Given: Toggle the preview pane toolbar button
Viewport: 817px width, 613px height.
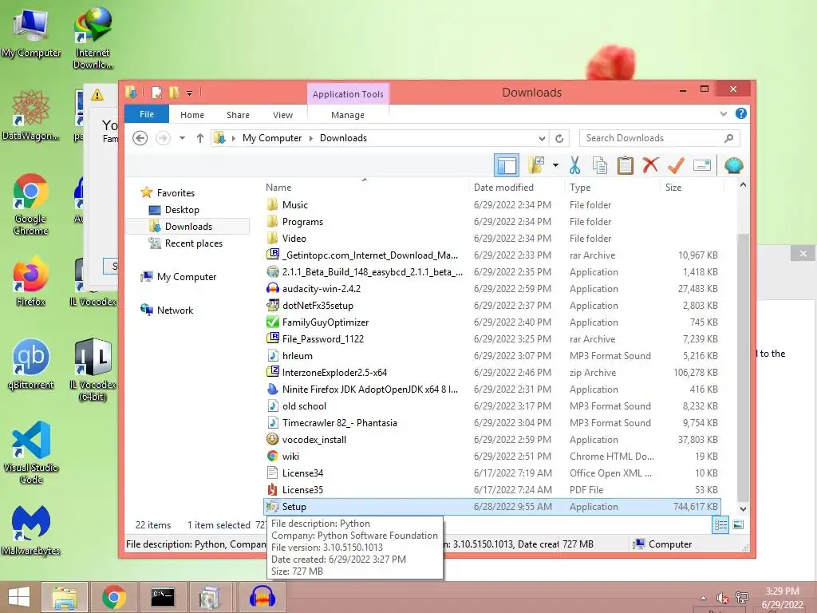Looking at the screenshot, I should pyautogui.click(x=507, y=165).
